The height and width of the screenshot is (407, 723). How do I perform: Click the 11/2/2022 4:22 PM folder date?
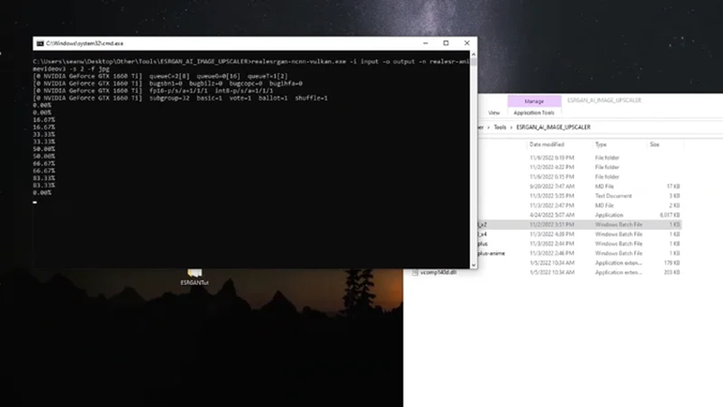pyautogui.click(x=552, y=167)
